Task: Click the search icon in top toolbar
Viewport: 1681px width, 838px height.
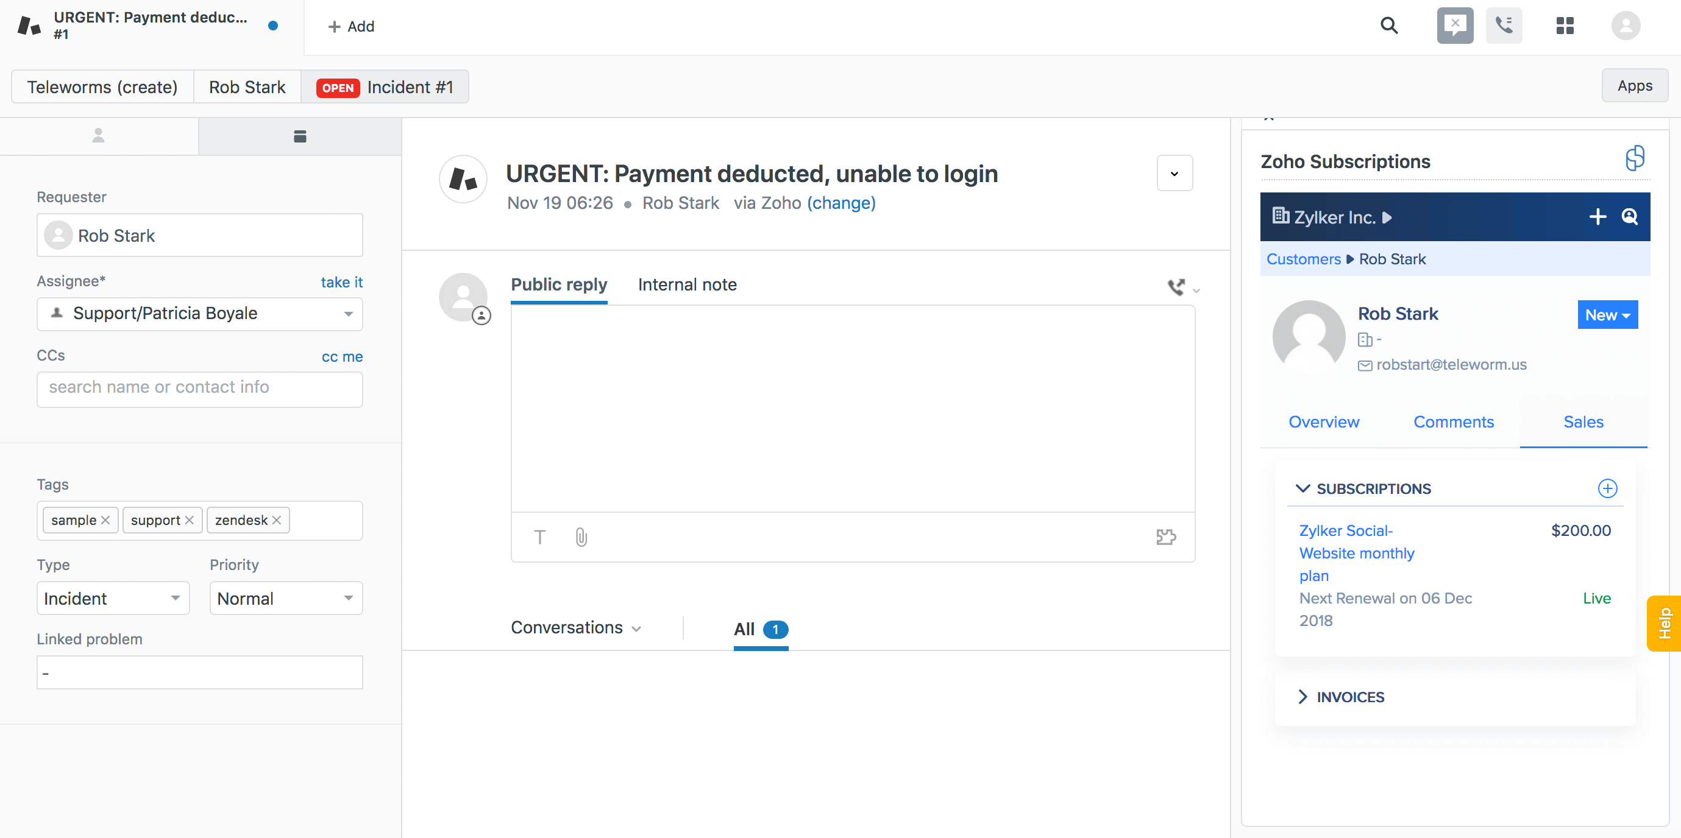Action: pyautogui.click(x=1390, y=26)
